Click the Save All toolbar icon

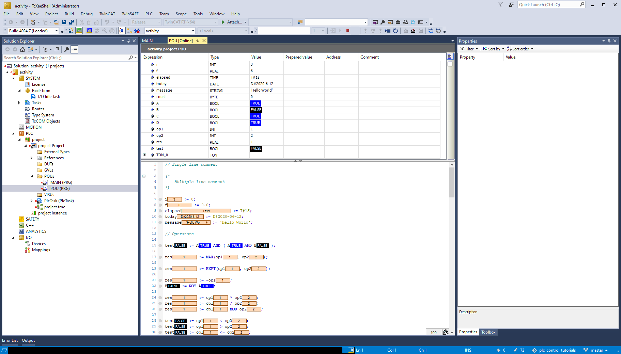[x=72, y=22]
